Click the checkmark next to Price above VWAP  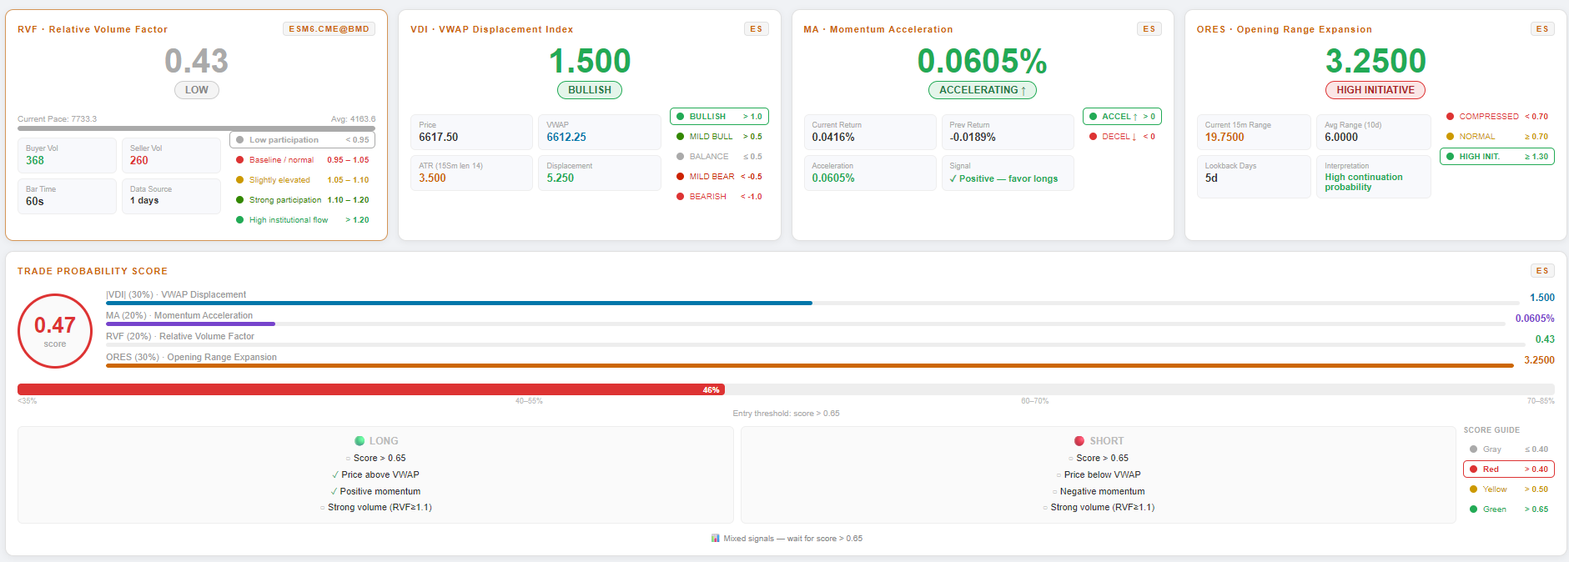[x=334, y=474]
